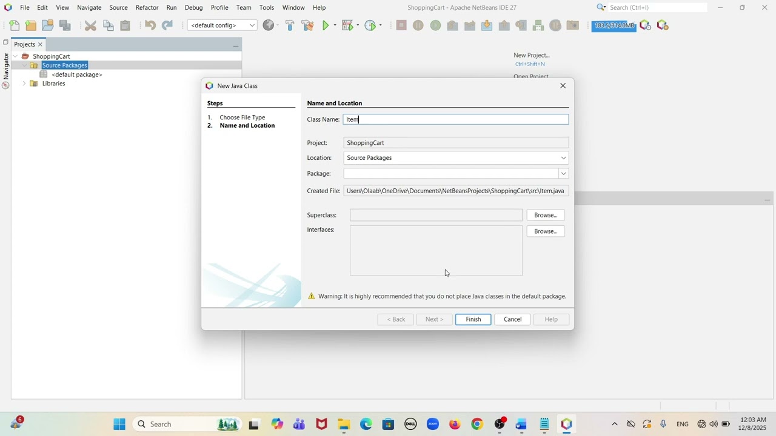776x436 pixels.
Task: Minimize the Projects panel
Action: point(236,45)
